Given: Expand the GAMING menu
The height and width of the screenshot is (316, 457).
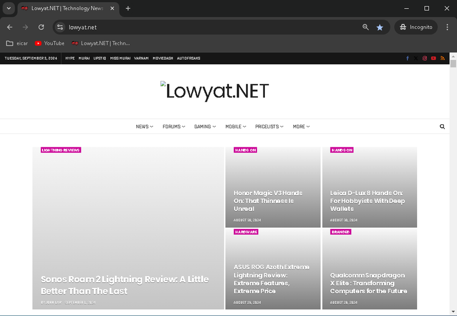Looking at the screenshot, I should [x=205, y=127].
